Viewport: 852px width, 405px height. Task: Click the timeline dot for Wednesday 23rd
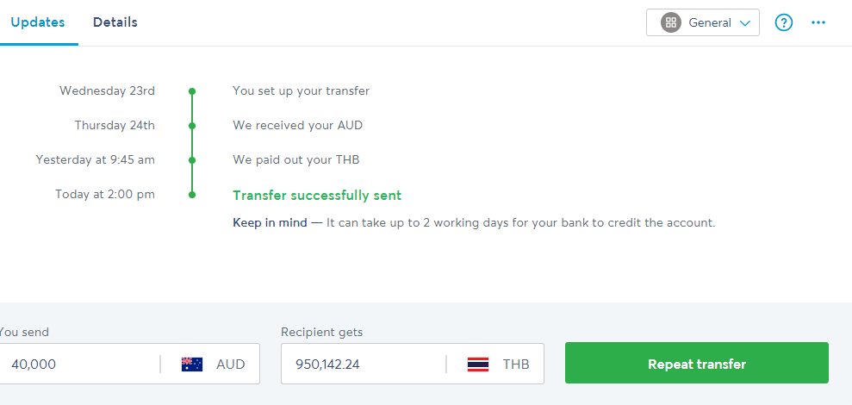[192, 90]
